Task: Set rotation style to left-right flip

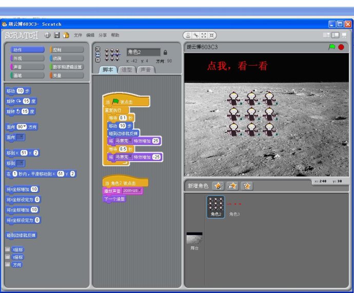Action: coord(98,54)
